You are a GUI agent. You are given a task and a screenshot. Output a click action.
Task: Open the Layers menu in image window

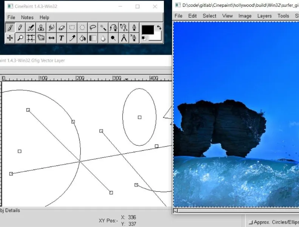[264, 16]
